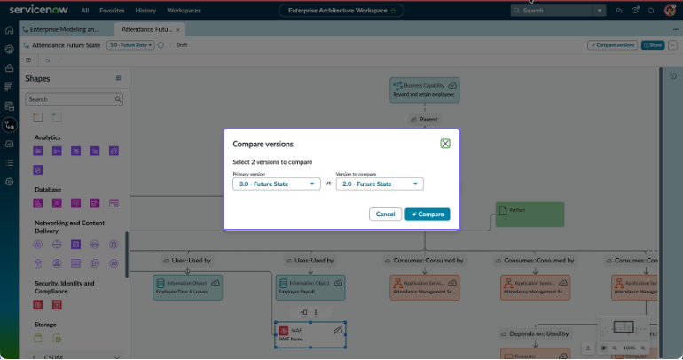683x360 pixels.
Task: Click the minimap thumbnail
Action: coord(624,329)
